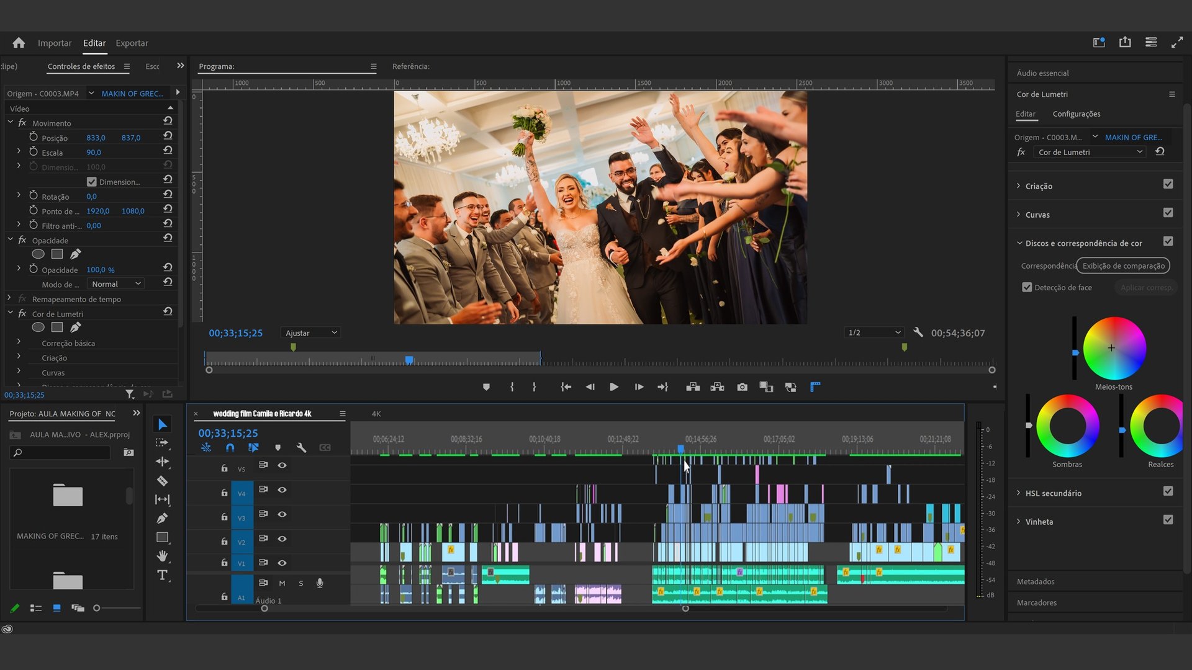
Task: Open timeline wrench display settings
Action: (301, 447)
